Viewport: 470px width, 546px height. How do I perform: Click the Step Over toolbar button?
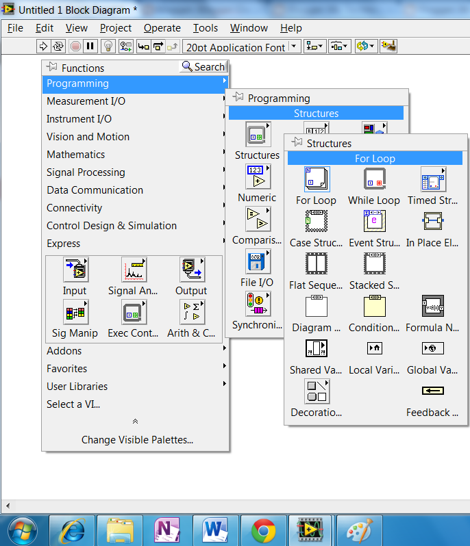[x=158, y=47]
